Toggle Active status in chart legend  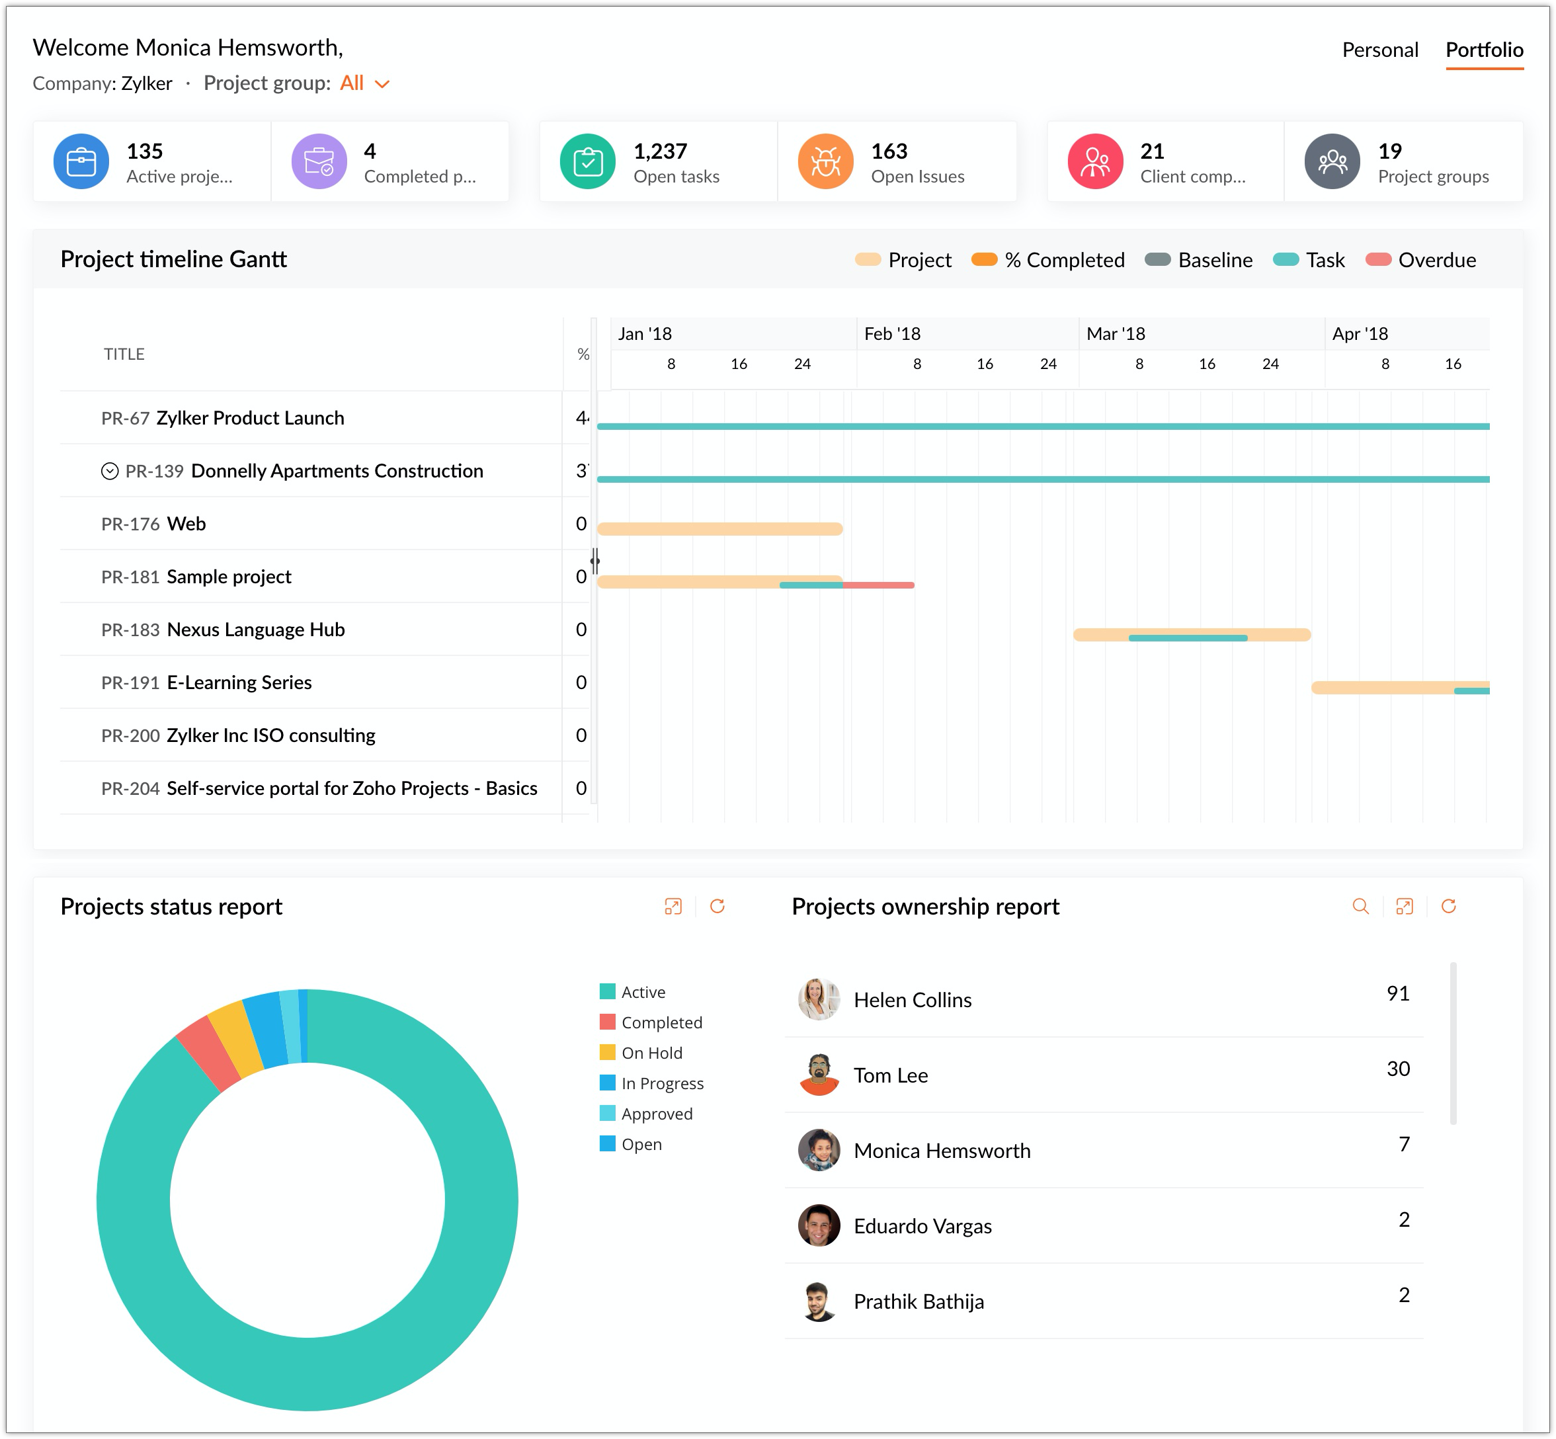coord(643,992)
